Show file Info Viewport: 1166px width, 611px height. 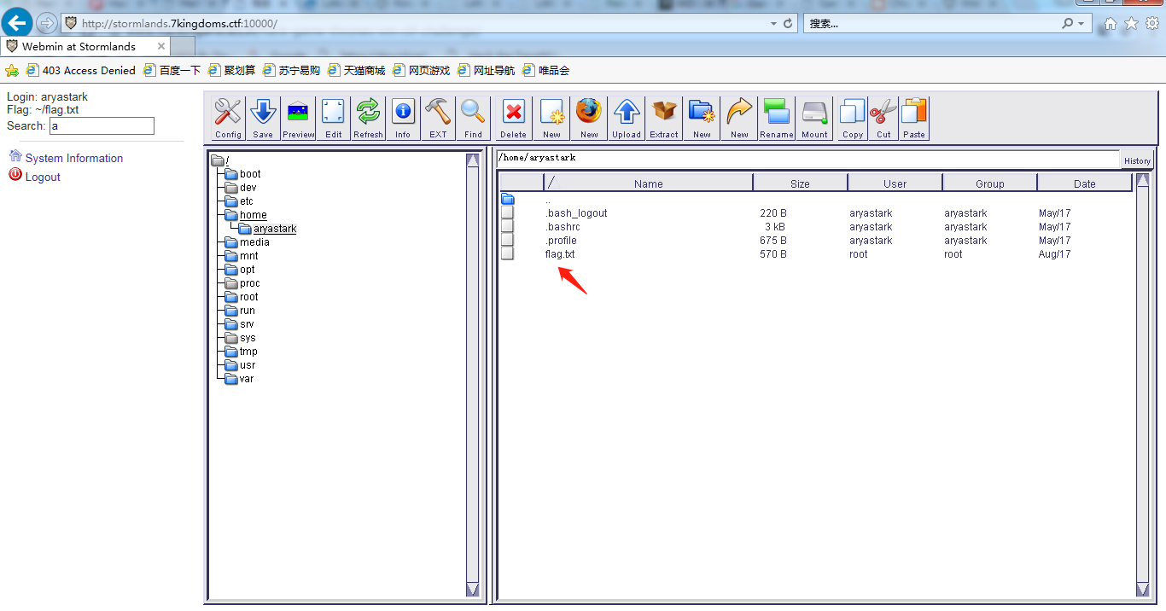click(403, 118)
